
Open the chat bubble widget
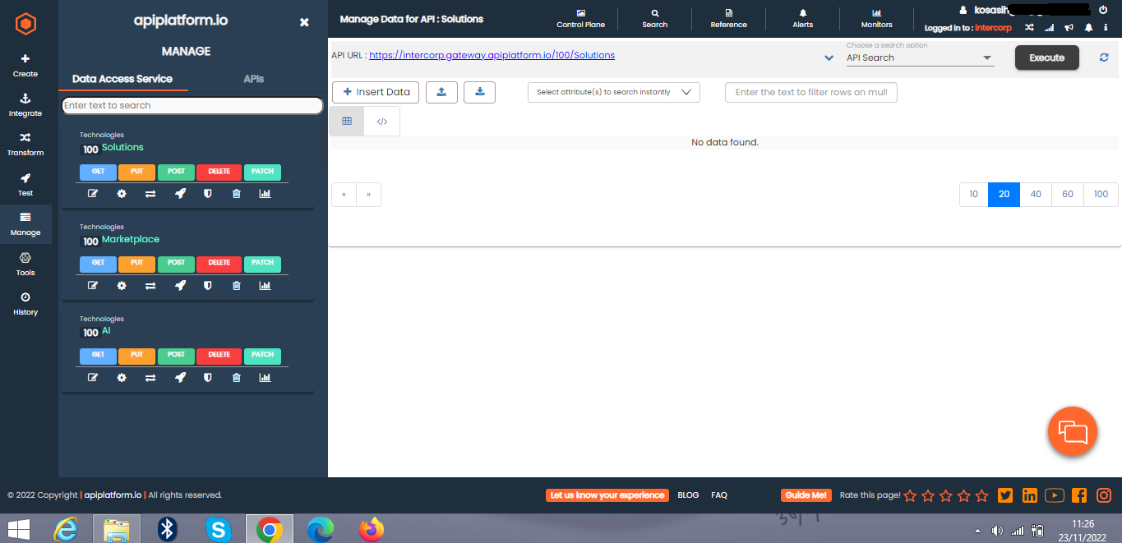click(x=1073, y=431)
